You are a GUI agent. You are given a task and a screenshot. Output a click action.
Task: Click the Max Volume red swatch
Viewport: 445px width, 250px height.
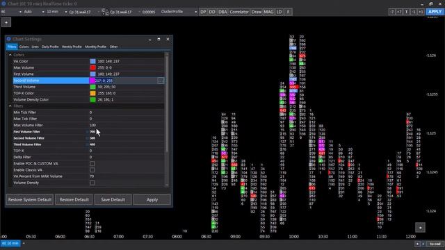pos(92,68)
